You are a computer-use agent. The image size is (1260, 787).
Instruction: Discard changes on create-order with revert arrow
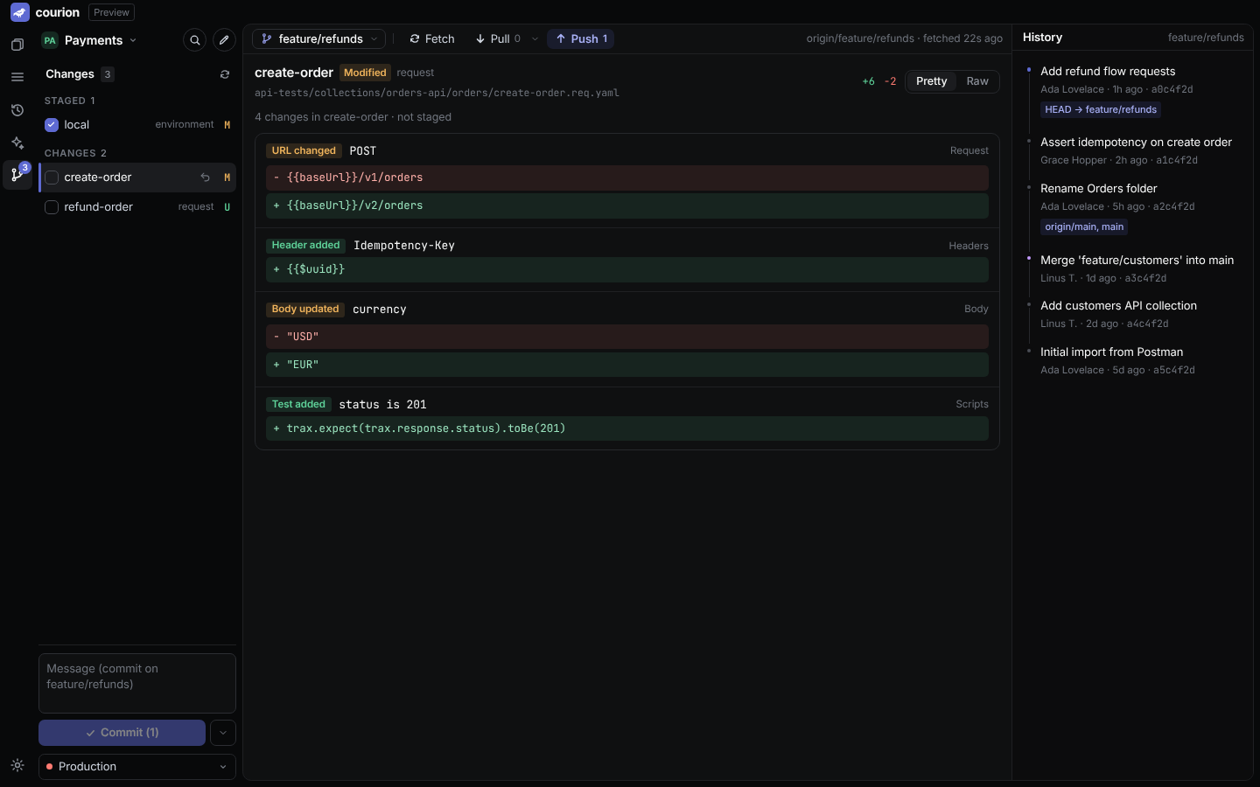(205, 178)
